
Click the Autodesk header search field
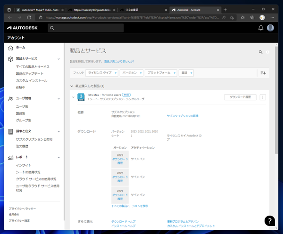tap(86, 28)
